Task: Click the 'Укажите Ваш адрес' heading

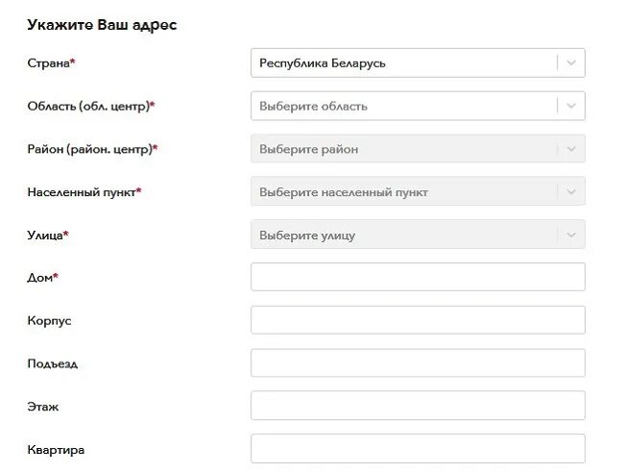Action: 103,25
